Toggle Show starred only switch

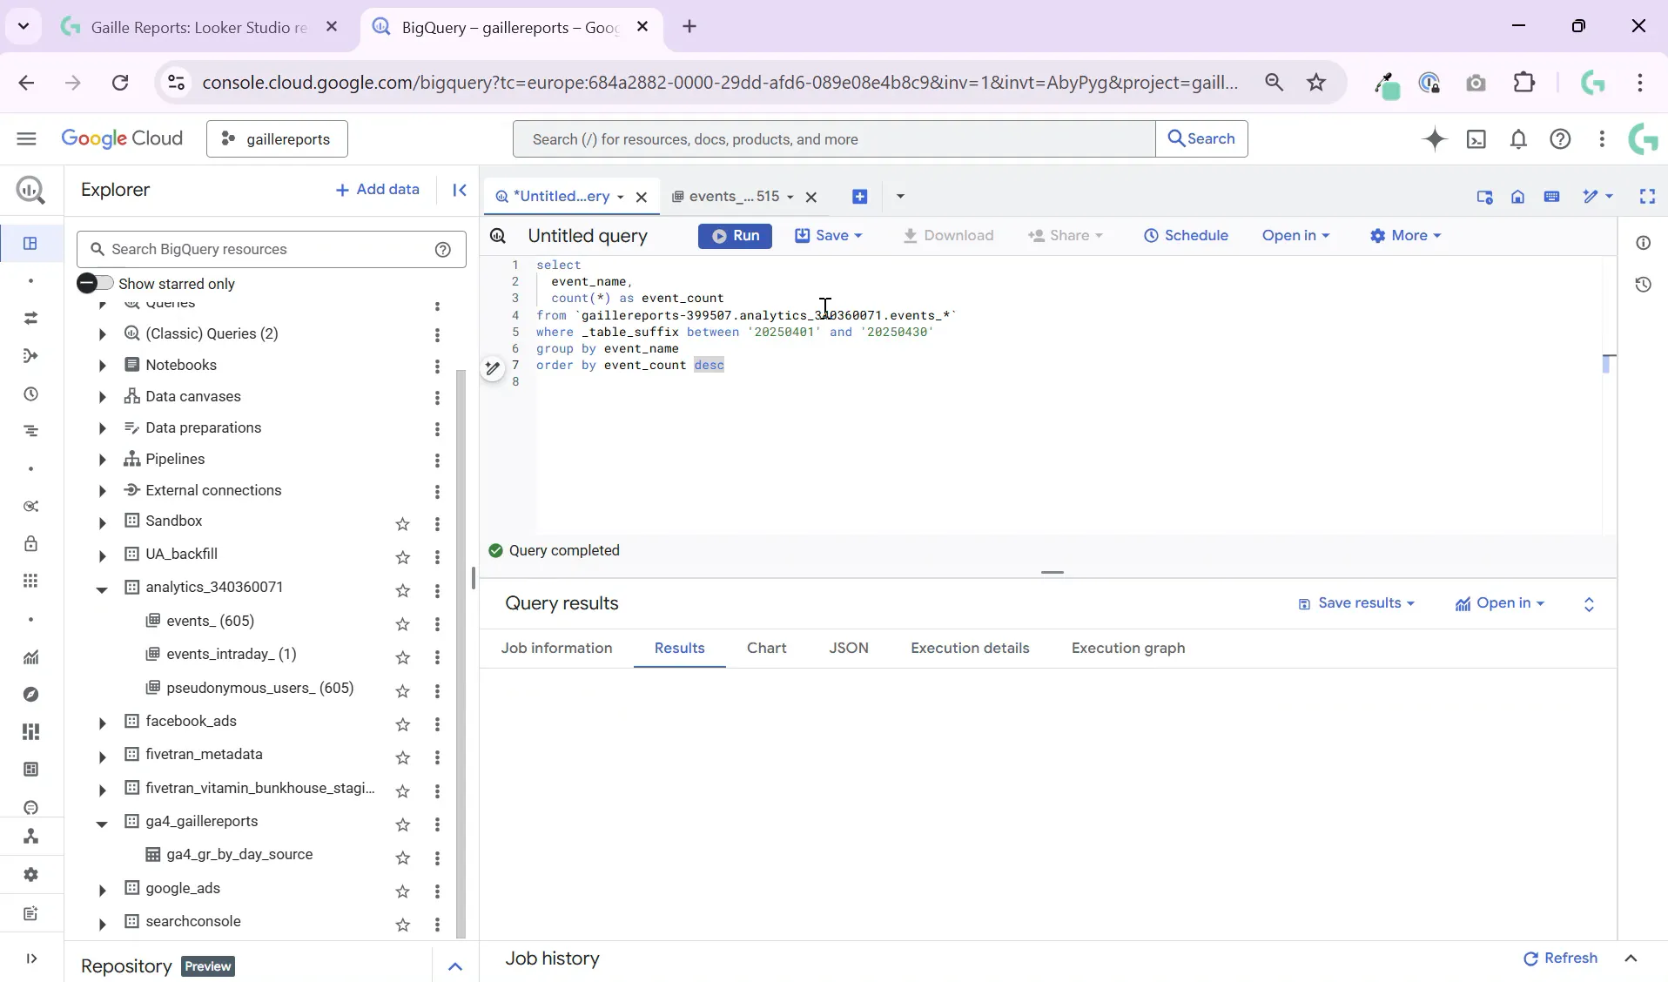95,283
